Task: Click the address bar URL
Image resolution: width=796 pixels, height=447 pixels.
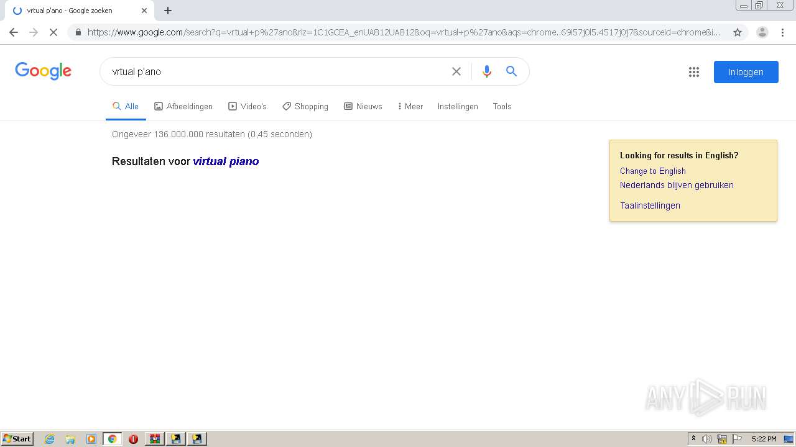Action: coord(404,32)
